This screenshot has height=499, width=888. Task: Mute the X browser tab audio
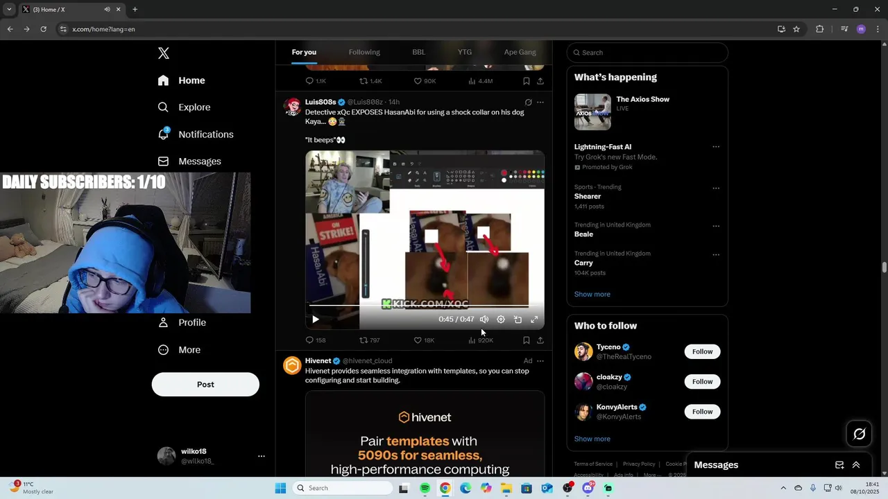tap(107, 10)
